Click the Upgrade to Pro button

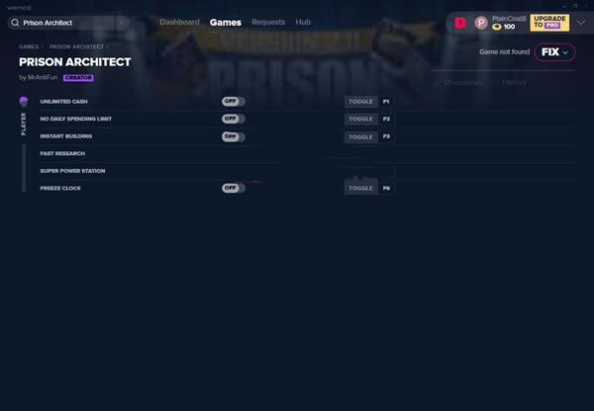(x=549, y=22)
